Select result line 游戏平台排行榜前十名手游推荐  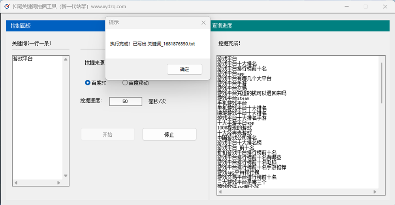coord(252,167)
